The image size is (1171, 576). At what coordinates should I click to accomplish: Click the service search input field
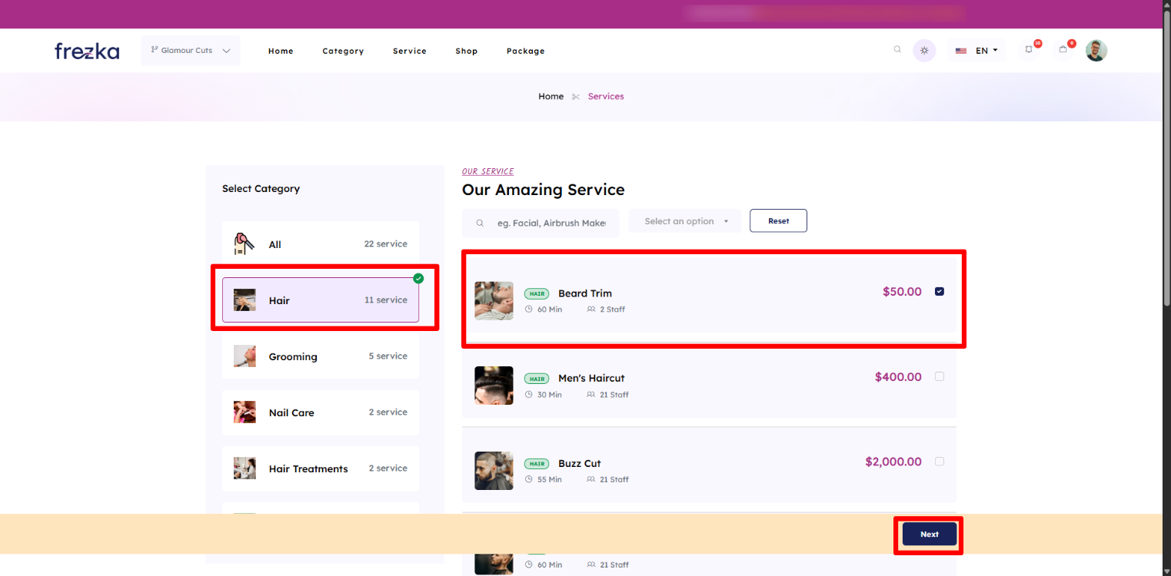tap(551, 223)
